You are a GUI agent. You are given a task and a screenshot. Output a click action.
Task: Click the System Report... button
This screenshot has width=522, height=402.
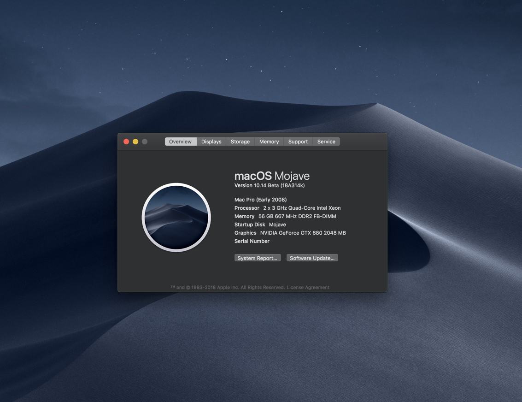(258, 258)
